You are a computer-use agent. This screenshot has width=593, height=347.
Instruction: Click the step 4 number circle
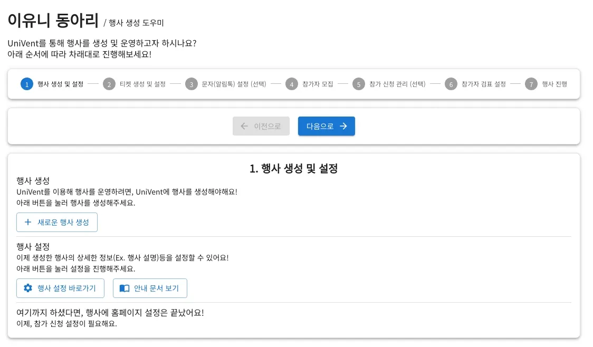point(292,84)
